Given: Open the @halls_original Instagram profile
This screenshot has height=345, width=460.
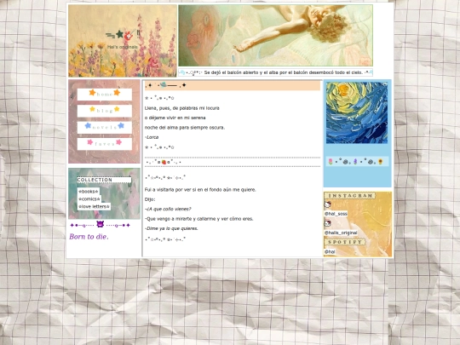Looking at the screenshot, I should click(x=341, y=233).
